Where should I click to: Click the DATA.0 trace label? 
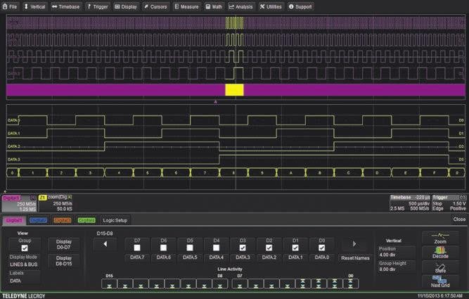[14, 120]
